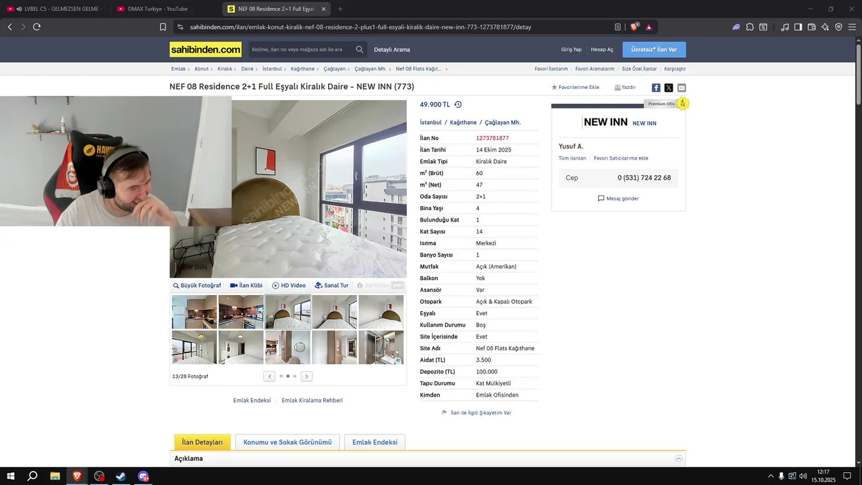The height and width of the screenshot is (485, 862).
Task: Click Hesap Aç link
Action: [602, 49]
